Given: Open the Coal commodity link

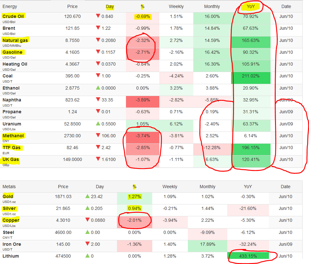Looking at the screenshot, I should [7, 76].
